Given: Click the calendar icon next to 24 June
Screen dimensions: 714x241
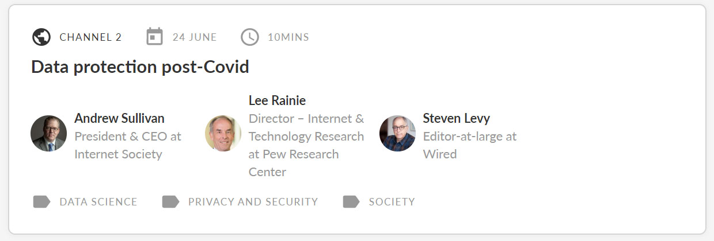Looking at the screenshot, I should click(155, 37).
